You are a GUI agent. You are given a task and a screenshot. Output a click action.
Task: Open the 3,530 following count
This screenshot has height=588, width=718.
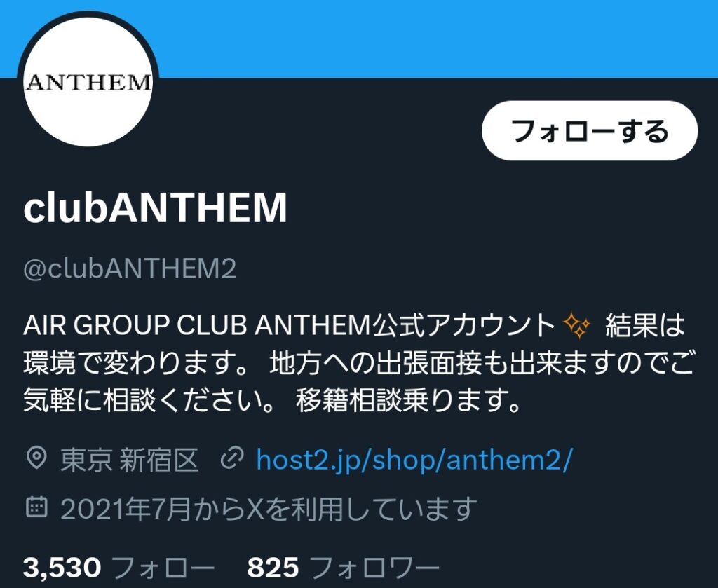point(62,568)
